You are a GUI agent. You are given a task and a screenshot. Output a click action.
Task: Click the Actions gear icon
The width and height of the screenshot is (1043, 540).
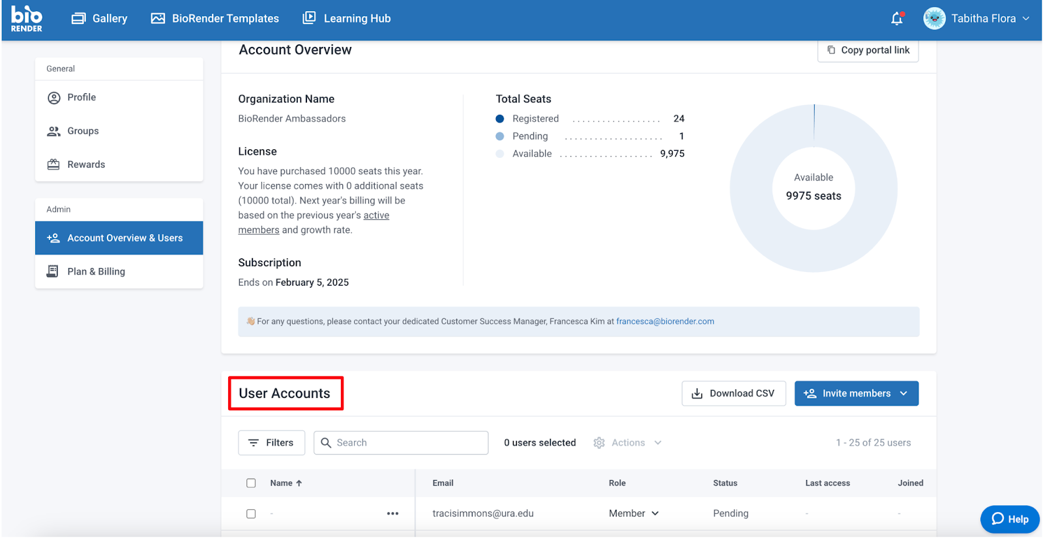pyautogui.click(x=599, y=443)
